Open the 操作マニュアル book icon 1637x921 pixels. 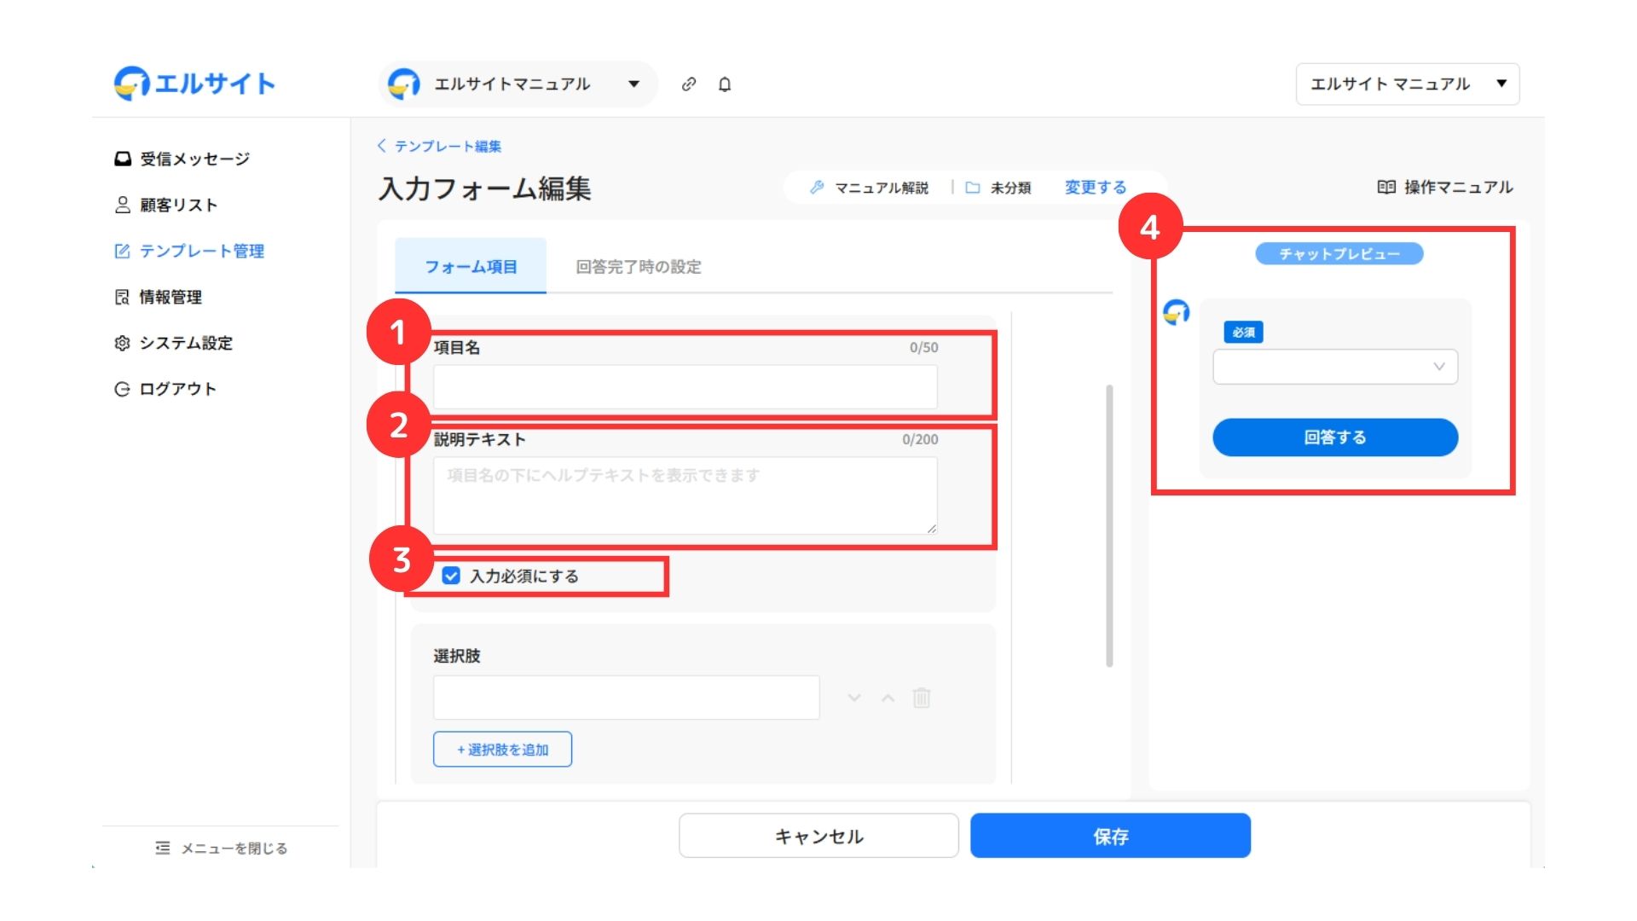(x=1386, y=187)
